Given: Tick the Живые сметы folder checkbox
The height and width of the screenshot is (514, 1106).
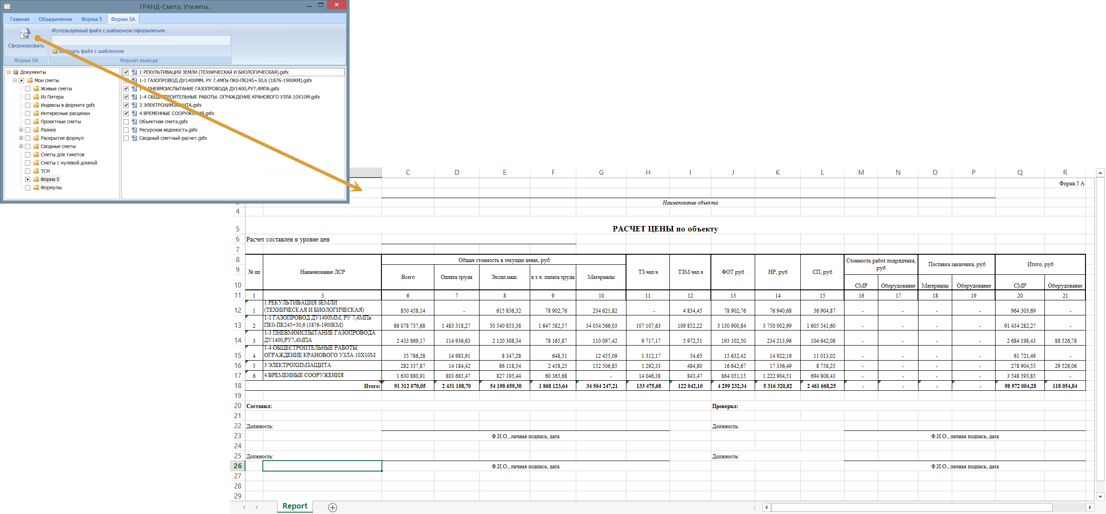Looking at the screenshot, I should [x=28, y=89].
